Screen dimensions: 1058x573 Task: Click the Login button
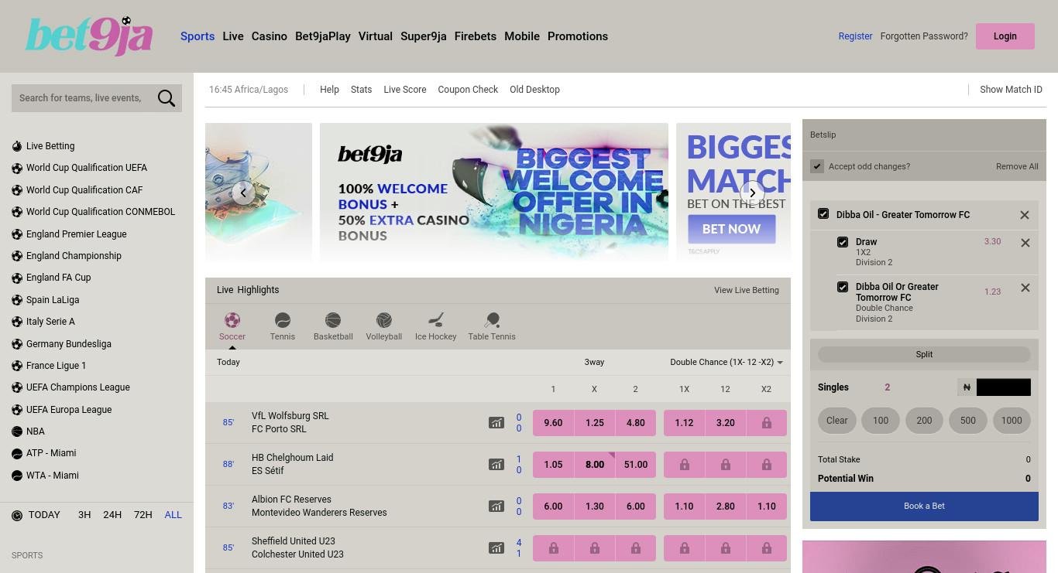[x=1005, y=36]
